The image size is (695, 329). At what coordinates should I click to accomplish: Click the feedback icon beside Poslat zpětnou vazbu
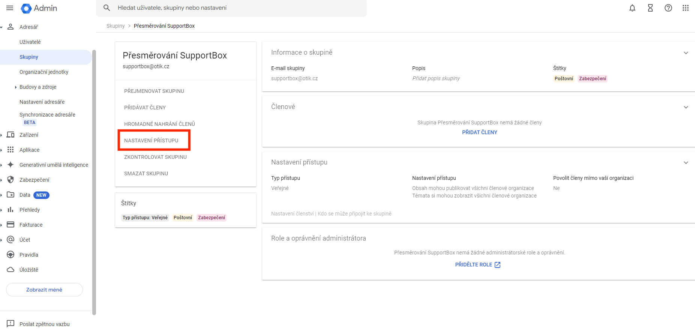click(11, 324)
